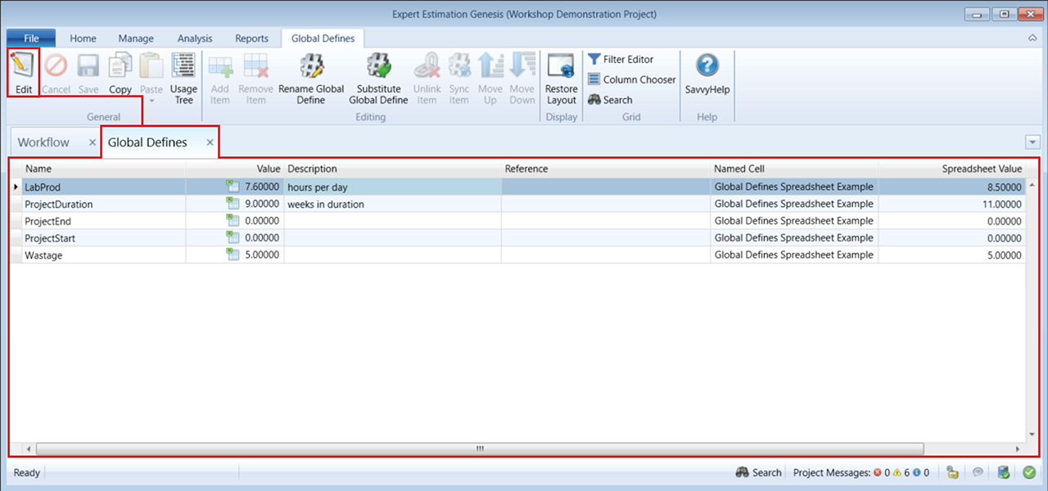Open the Filter Editor
The width and height of the screenshot is (1048, 491).
621,60
